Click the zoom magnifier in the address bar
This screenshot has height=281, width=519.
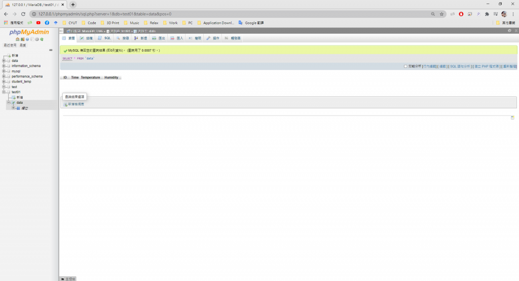(433, 14)
